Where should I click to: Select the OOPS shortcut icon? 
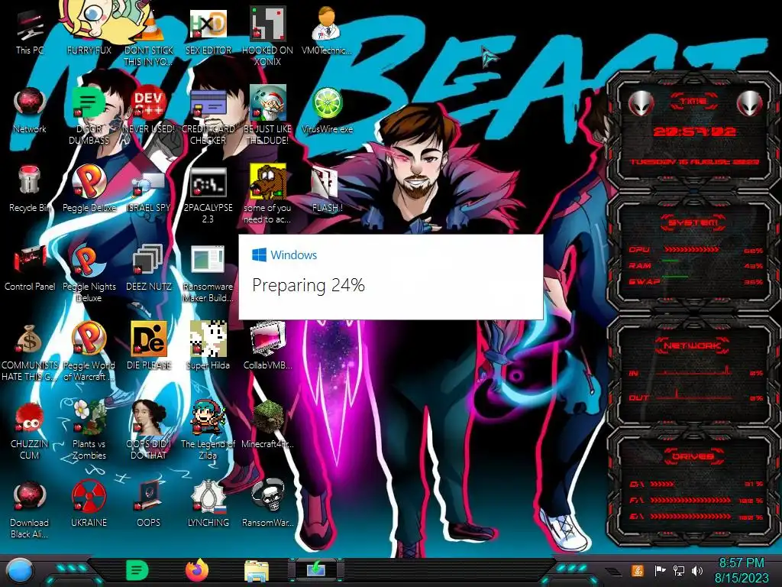(x=149, y=504)
